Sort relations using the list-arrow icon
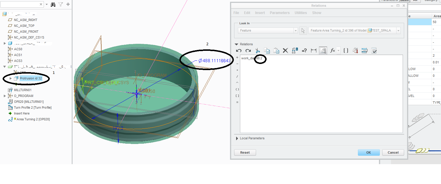Viewport: 441px width, 184px height. pos(364,51)
